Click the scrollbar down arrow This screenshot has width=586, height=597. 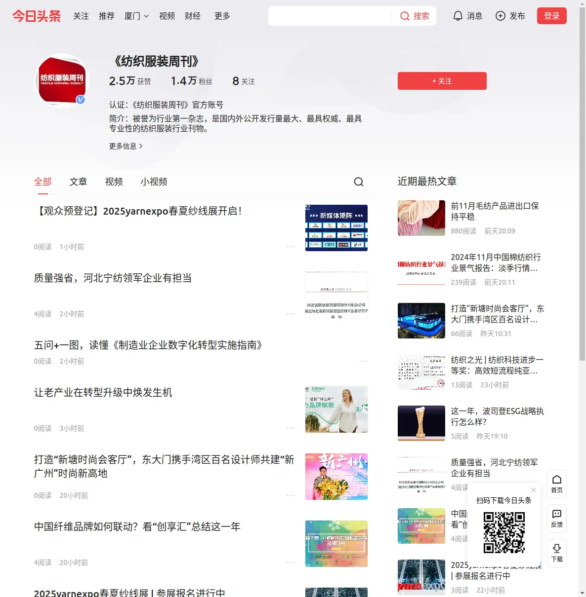(x=582, y=593)
